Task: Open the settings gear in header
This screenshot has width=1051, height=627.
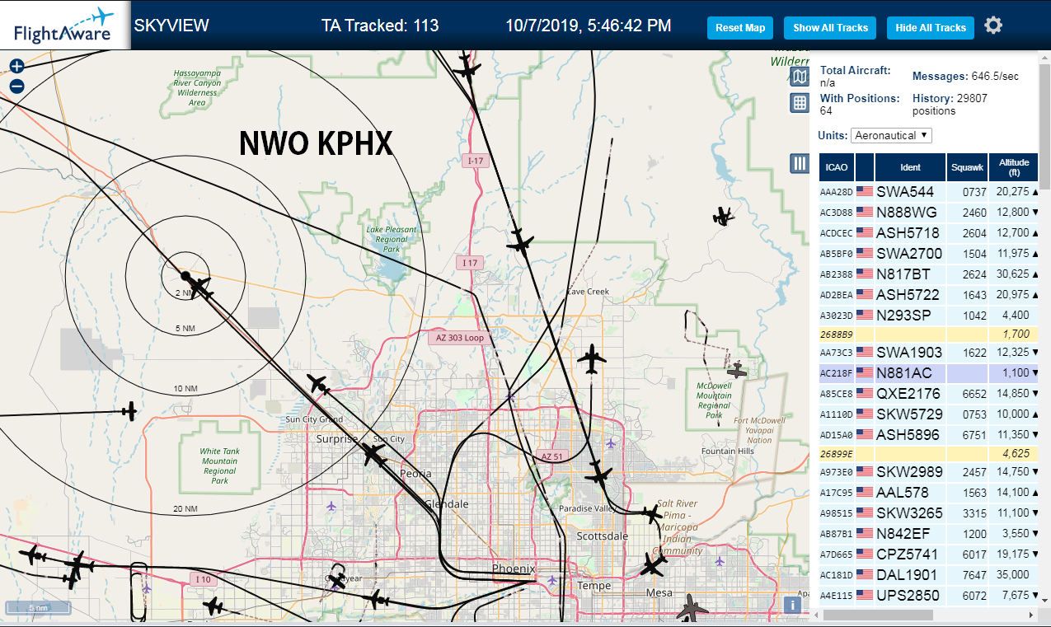Action: tap(993, 26)
